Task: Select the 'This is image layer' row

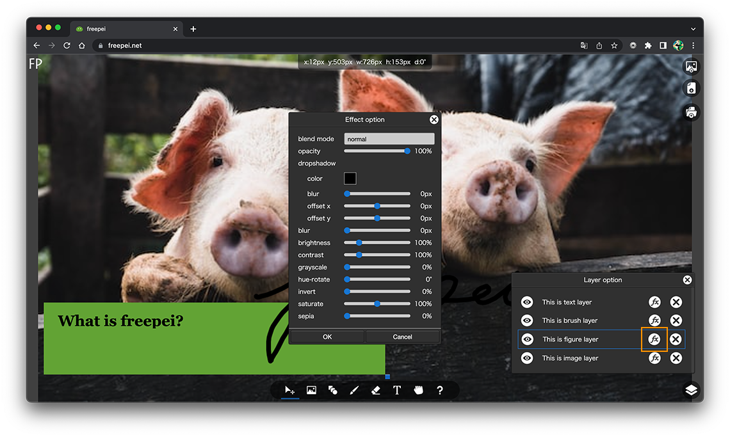Action: tap(601, 358)
